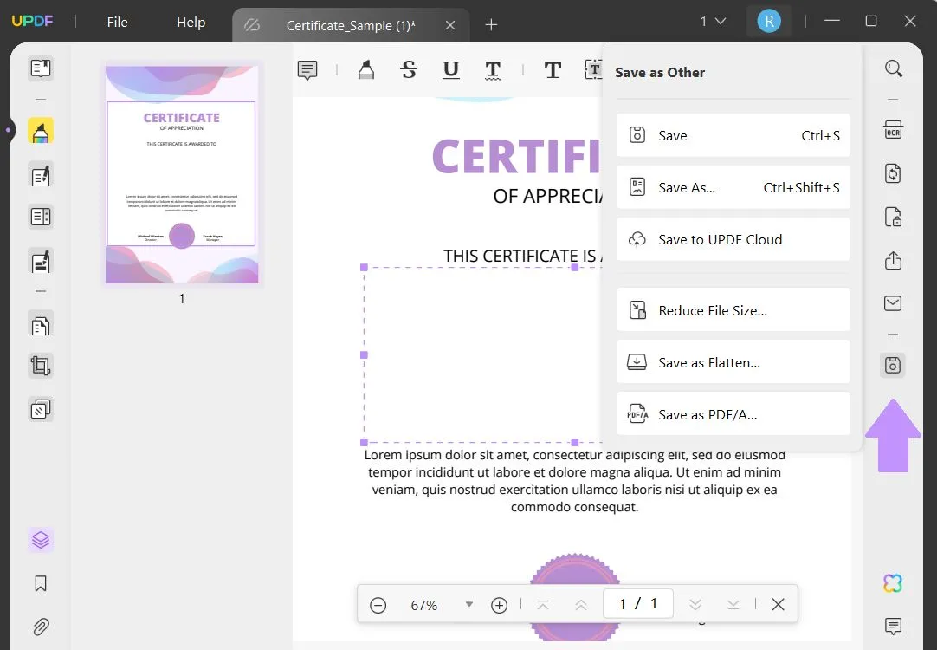
Task: Open the UPDF AI colorful icon
Action: (x=893, y=583)
